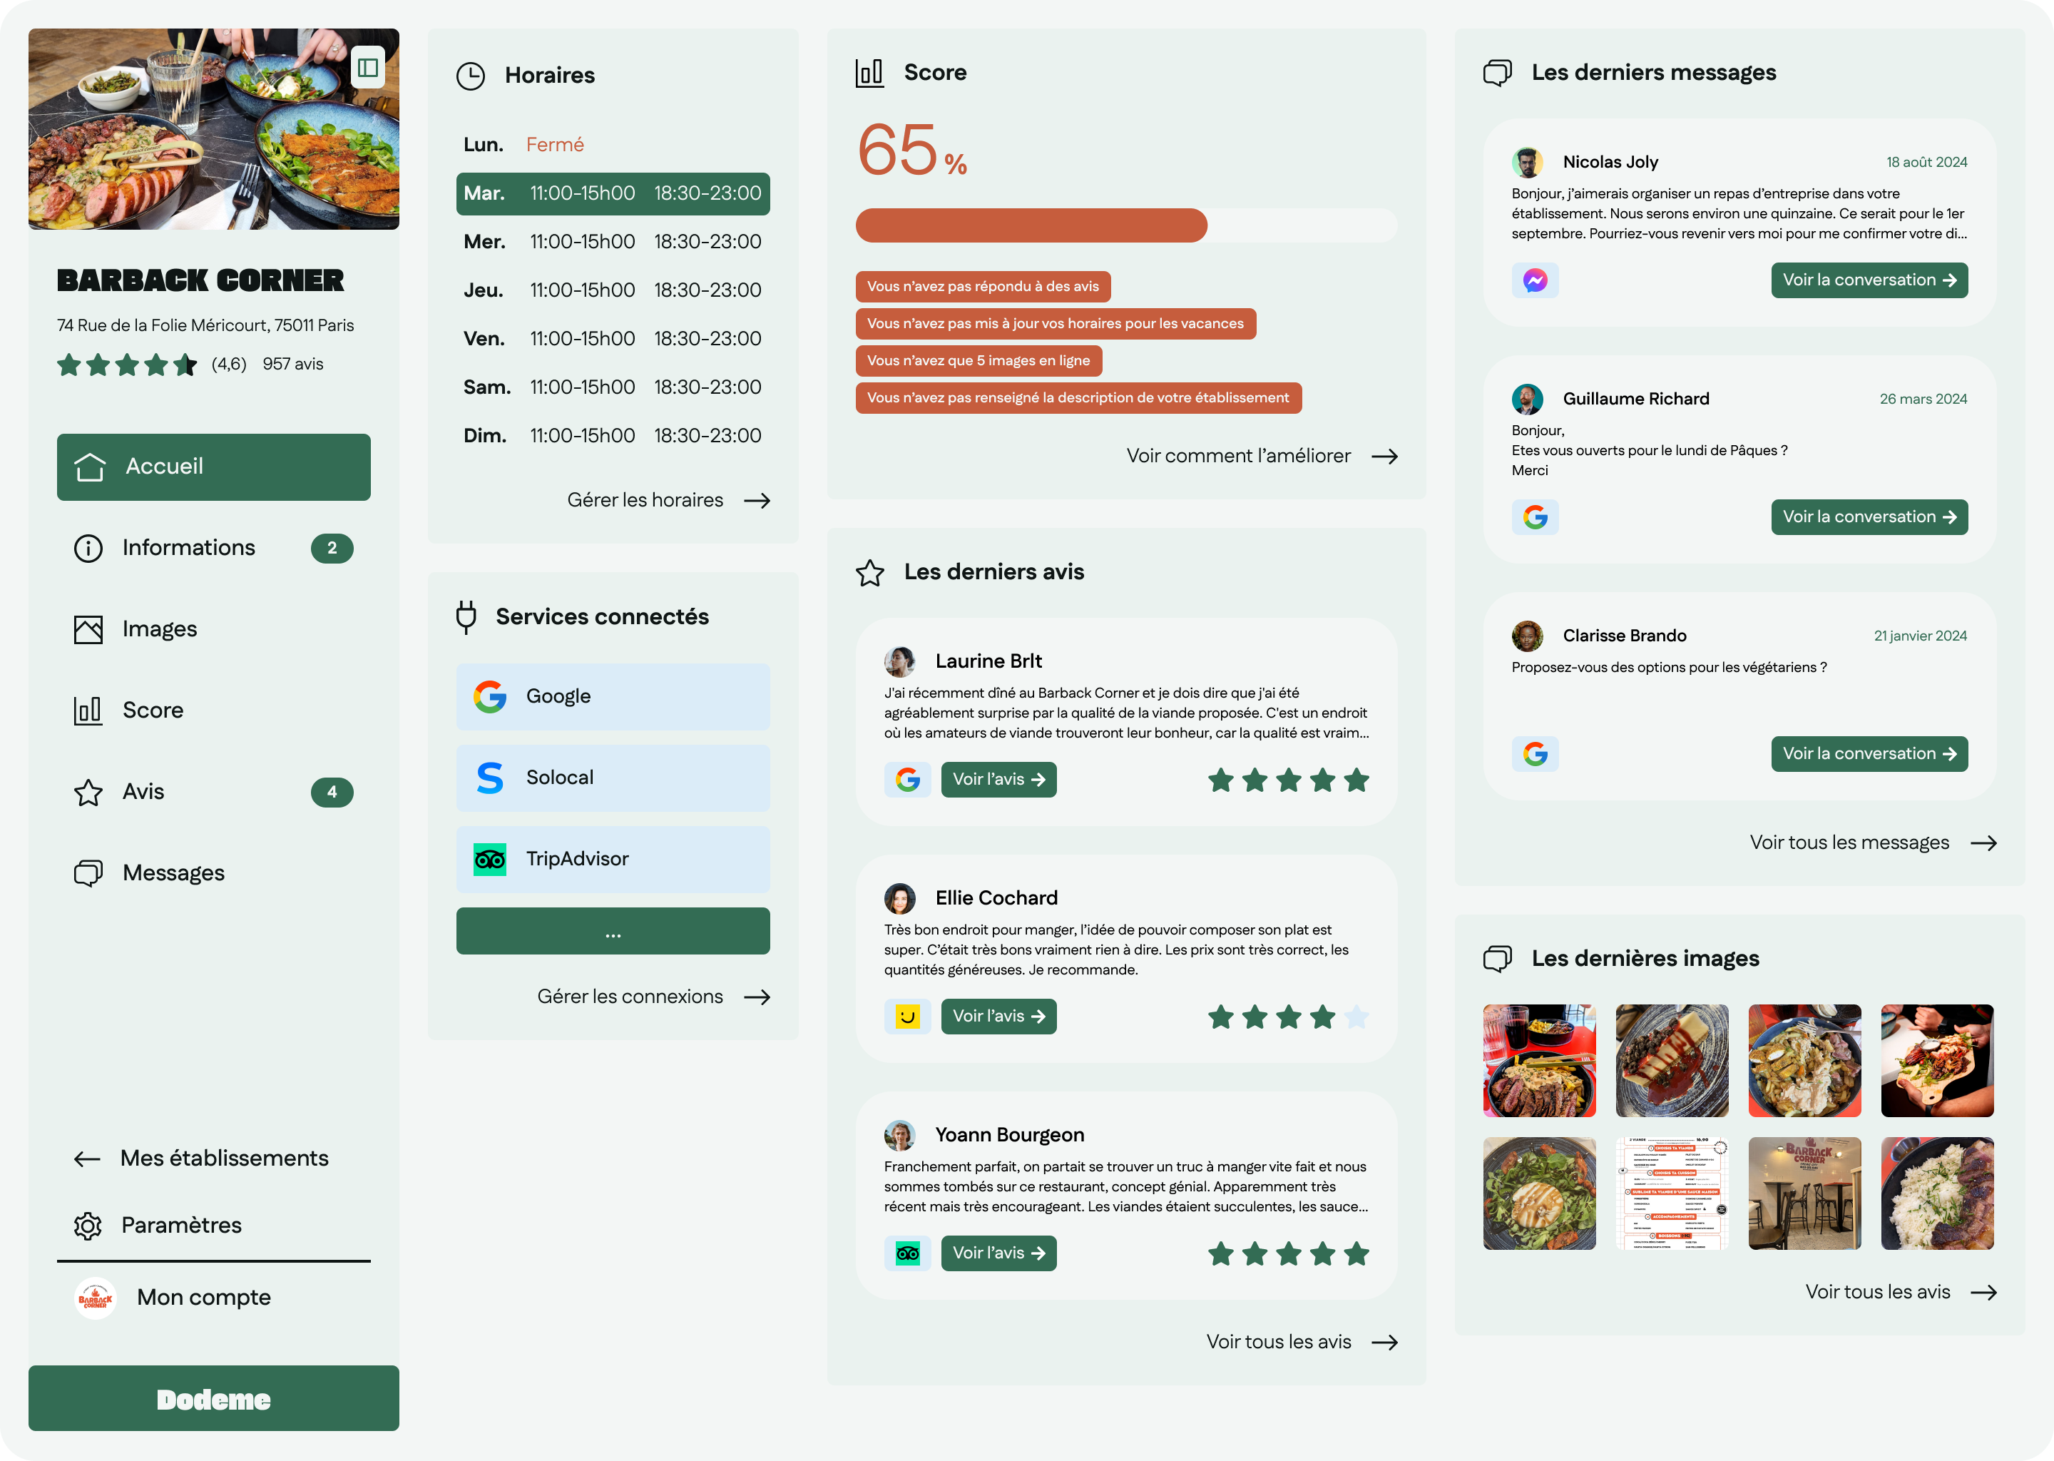Click the Messenger icon on Nicolas Joly's message
The width and height of the screenshot is (2054, 1461).
[x=1534, y=280]
